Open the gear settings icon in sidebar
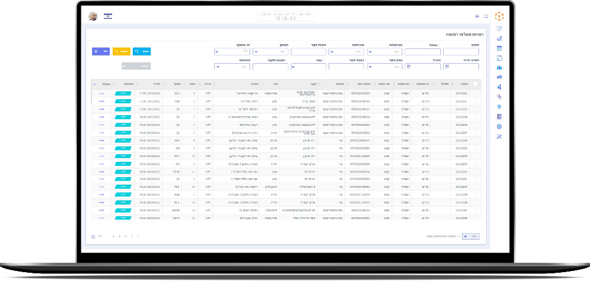The image size is (590, 281). 499,126
